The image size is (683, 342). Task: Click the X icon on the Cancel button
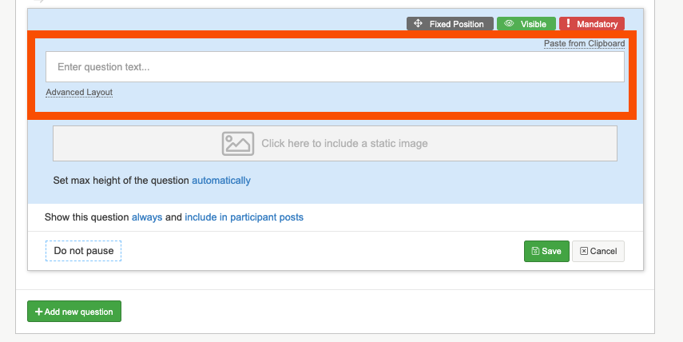584,251
